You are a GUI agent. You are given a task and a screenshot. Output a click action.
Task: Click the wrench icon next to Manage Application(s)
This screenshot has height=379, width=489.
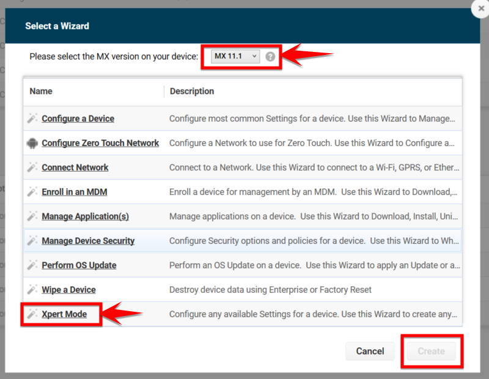click(x=33, y=216)
